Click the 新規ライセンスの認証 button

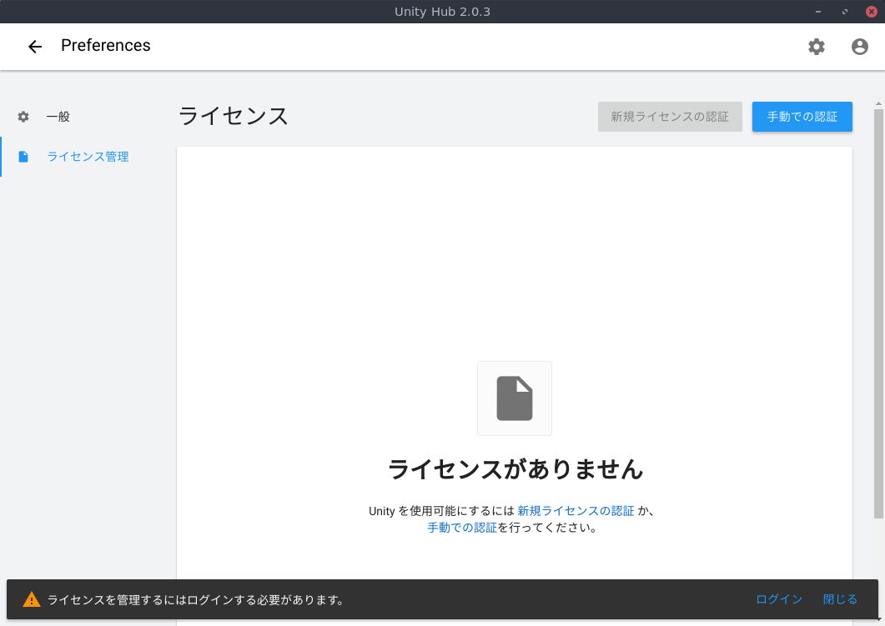pos(670,117)
